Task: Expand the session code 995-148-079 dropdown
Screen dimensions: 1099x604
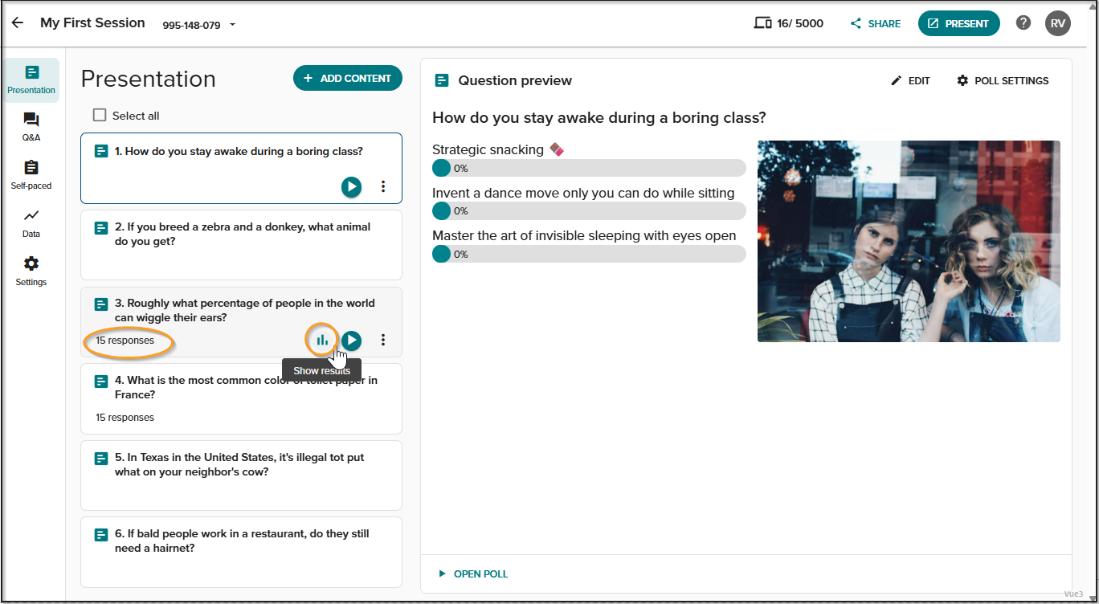Action: (x=233, y=25)
